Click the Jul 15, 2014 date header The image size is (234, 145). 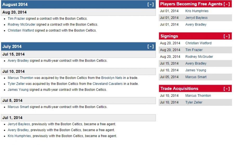(14, 54)
